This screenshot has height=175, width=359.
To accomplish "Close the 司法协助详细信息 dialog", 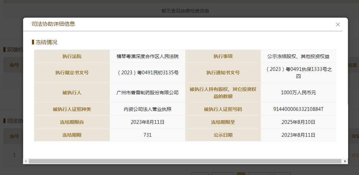I will click(x=338, y=24).
